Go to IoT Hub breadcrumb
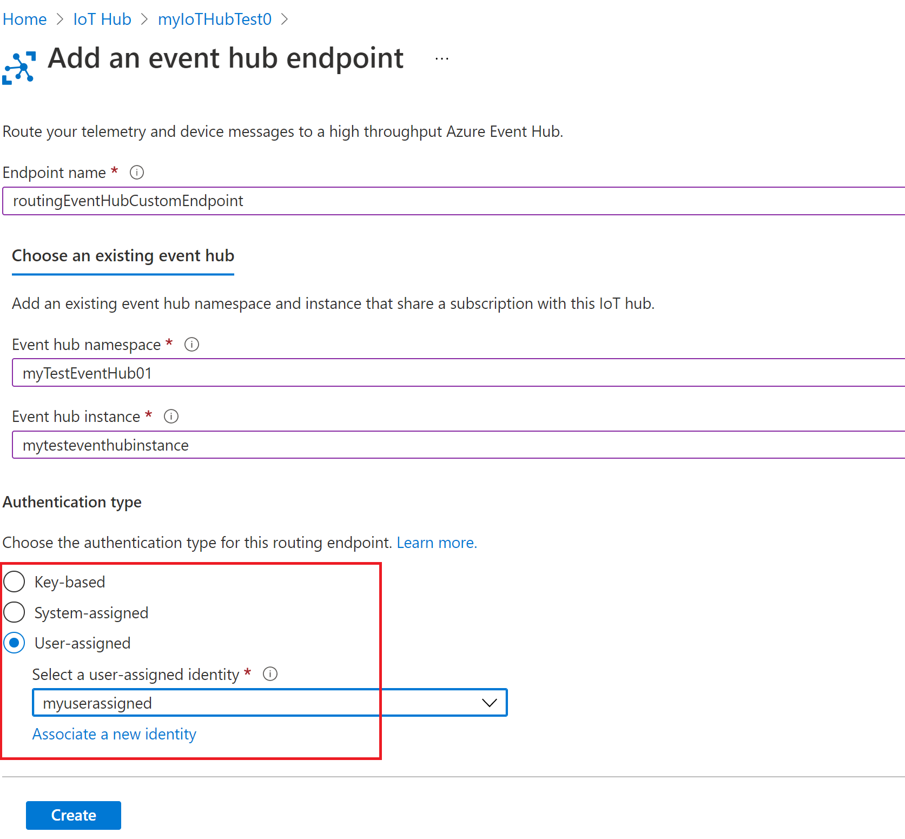This screenshot has height=839, width=905. 102,19
